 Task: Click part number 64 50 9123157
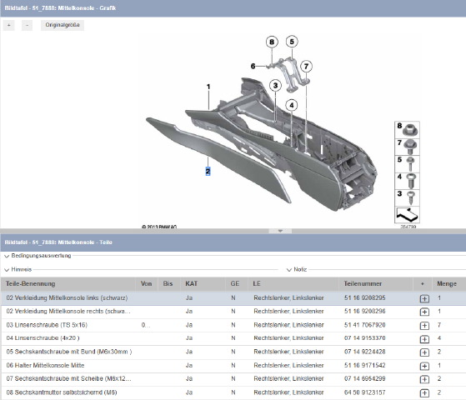[x=364, y=392]
